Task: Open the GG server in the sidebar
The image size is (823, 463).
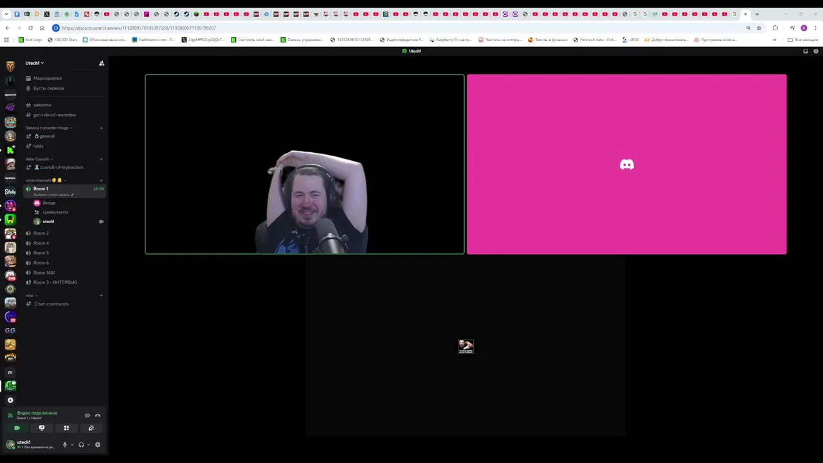Action: [x=10, y=331]
